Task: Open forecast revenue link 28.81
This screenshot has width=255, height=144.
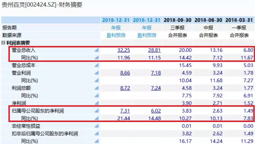Action: coord(154,50)
